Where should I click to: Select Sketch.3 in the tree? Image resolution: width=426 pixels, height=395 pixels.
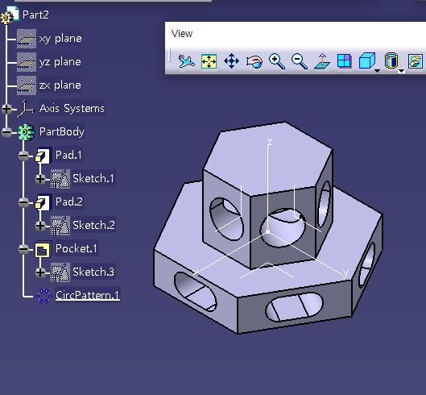[93, 272]
